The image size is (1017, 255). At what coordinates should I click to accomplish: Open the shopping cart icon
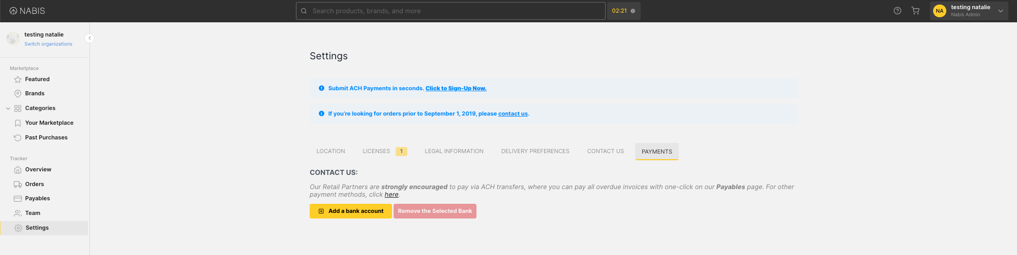915,11
